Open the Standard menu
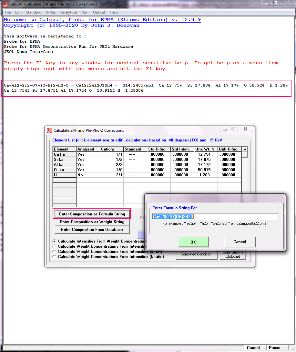 (x=34, y=12)
